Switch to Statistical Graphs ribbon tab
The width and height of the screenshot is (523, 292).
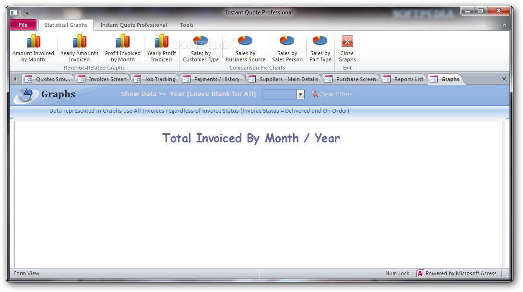[x=66, y=25]
